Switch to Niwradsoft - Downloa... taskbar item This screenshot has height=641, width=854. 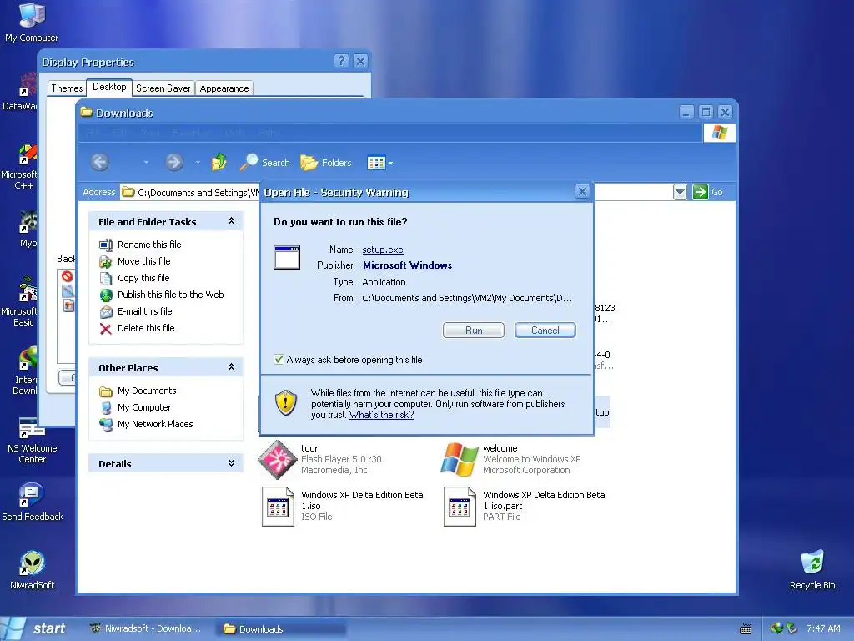coord(145,628)
